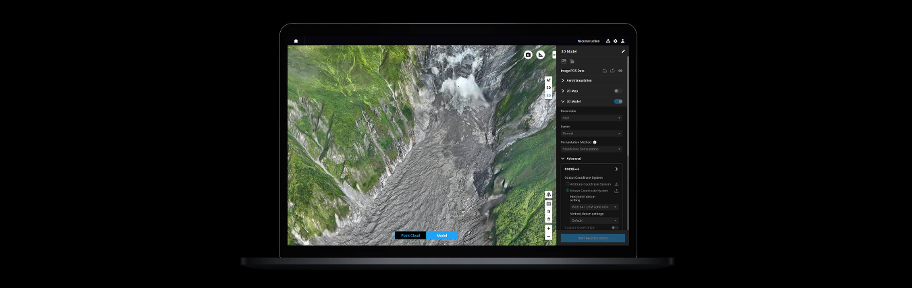
Task: Disable the 3D Model toggle
Action: [618, 101]
